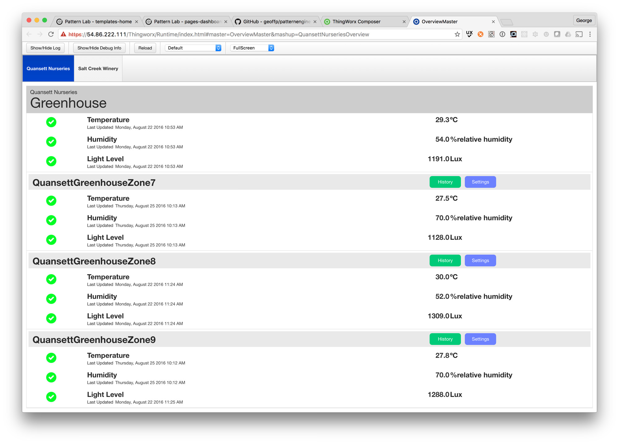Open the FullScreen dropdown selector
The image size is (619, 444).
(252, 48)
